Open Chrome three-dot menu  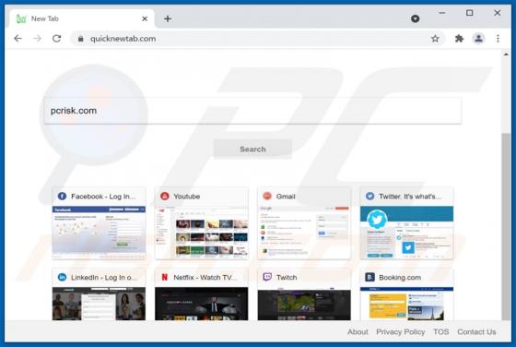point(498,39)
